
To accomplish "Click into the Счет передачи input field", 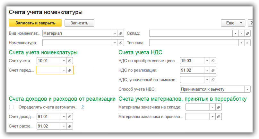I will pyautogui.click(x=48, y=70).
